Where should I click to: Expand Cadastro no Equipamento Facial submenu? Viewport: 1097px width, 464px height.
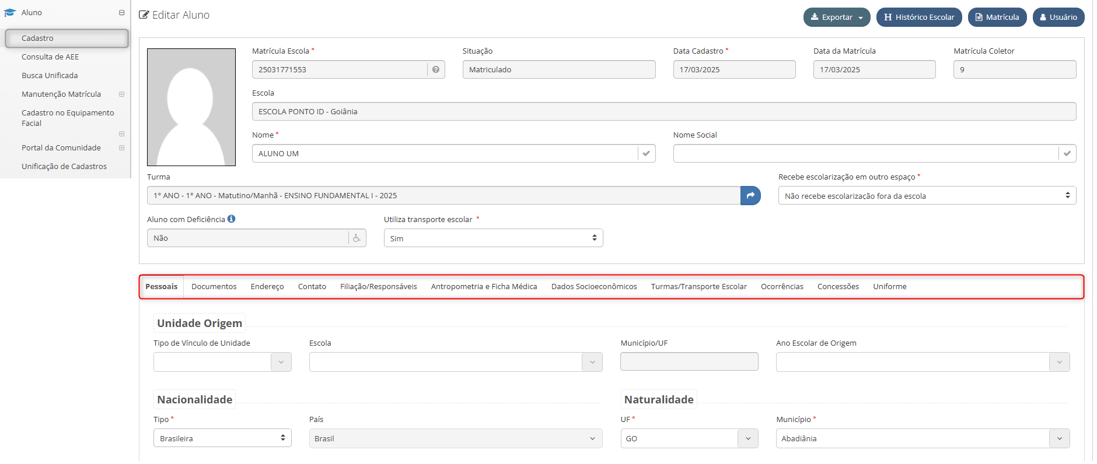[x=121, y=133]
